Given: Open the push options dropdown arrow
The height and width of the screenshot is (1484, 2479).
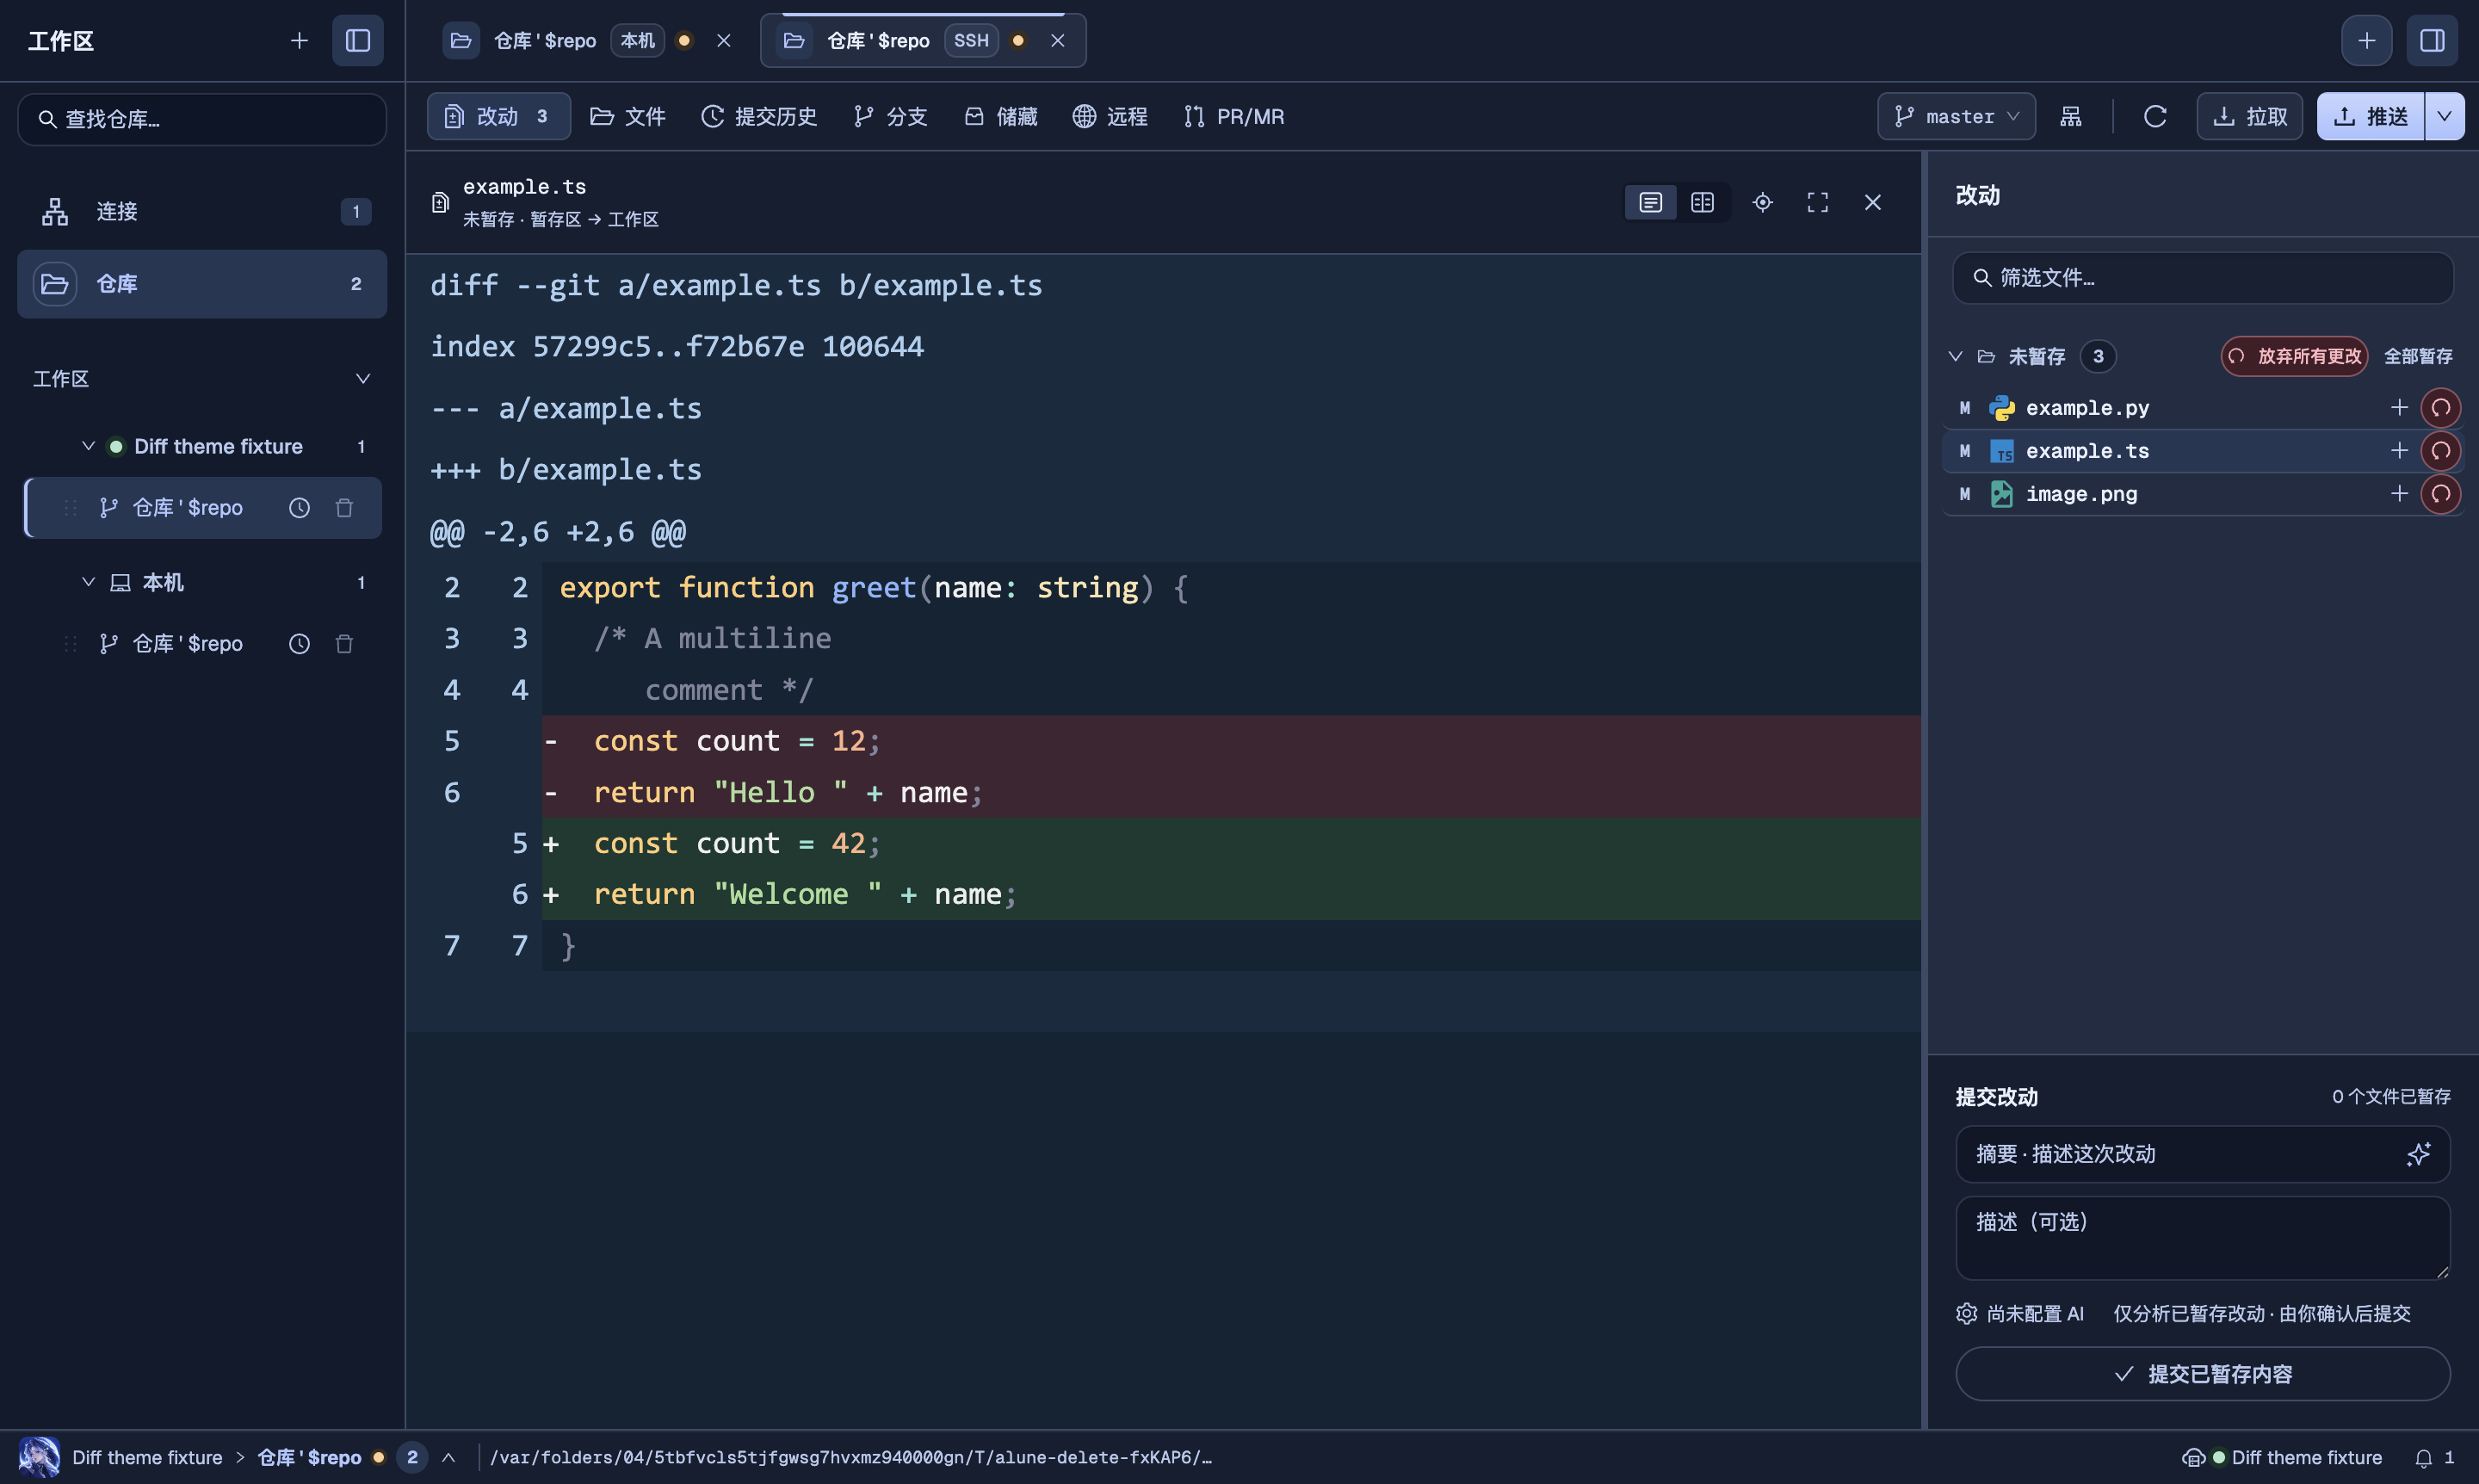Looking at the screenshot, I should (x=2444, y=117).
